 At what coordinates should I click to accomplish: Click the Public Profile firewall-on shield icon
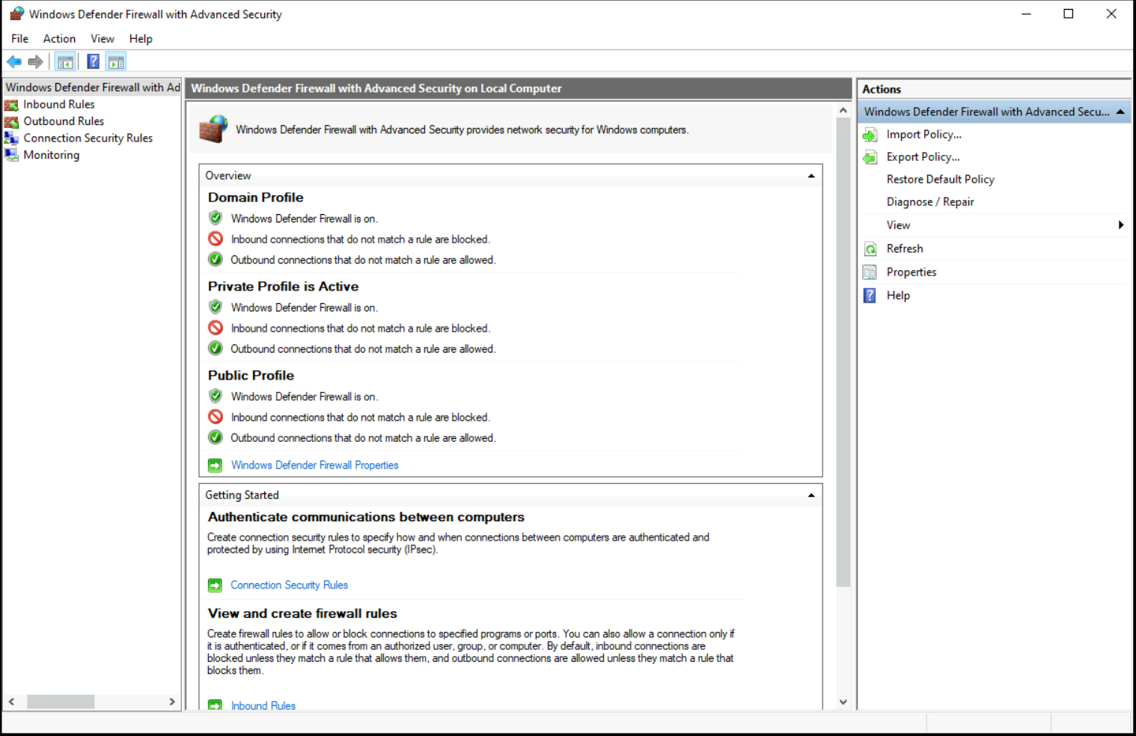pos(216,396)
